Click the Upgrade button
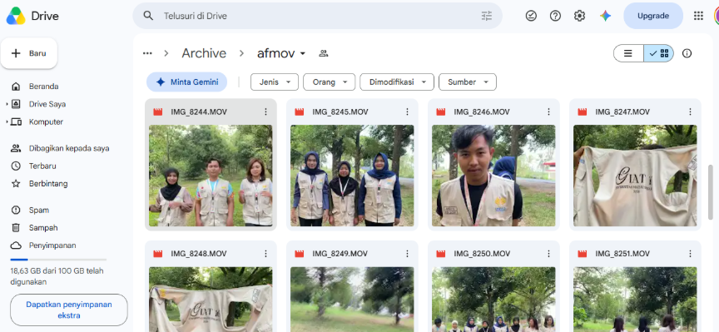Screen dimensions: 719x332 (x=653, y=16)
